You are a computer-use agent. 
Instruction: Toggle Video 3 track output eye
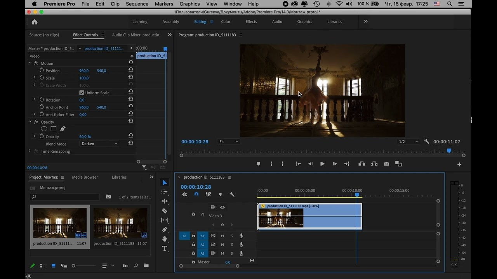[x=222, y=207]
